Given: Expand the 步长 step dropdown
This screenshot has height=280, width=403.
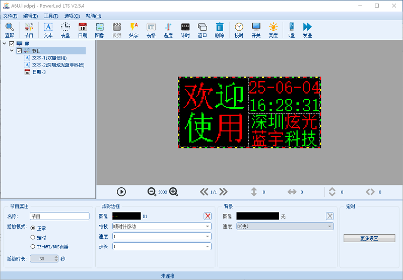Looking at the screenshot, I should click(x=161, y=246).
